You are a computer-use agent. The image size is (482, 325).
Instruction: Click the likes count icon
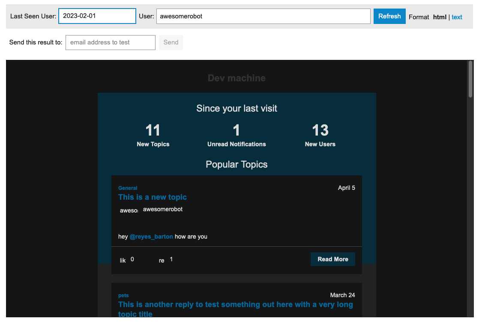tap(123, 260)
